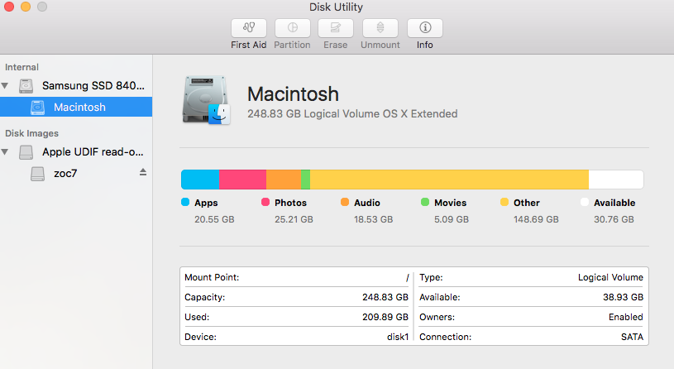Click the 25.21 GB Photos value
674x369 pixels.
click(294, 219)
